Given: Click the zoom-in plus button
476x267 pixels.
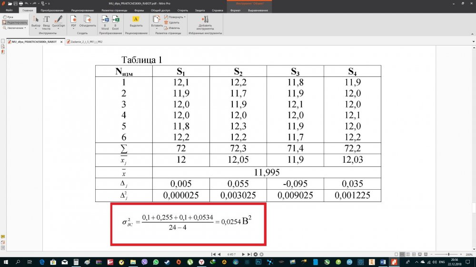Looking at the screenshot, I should [461, 254].
